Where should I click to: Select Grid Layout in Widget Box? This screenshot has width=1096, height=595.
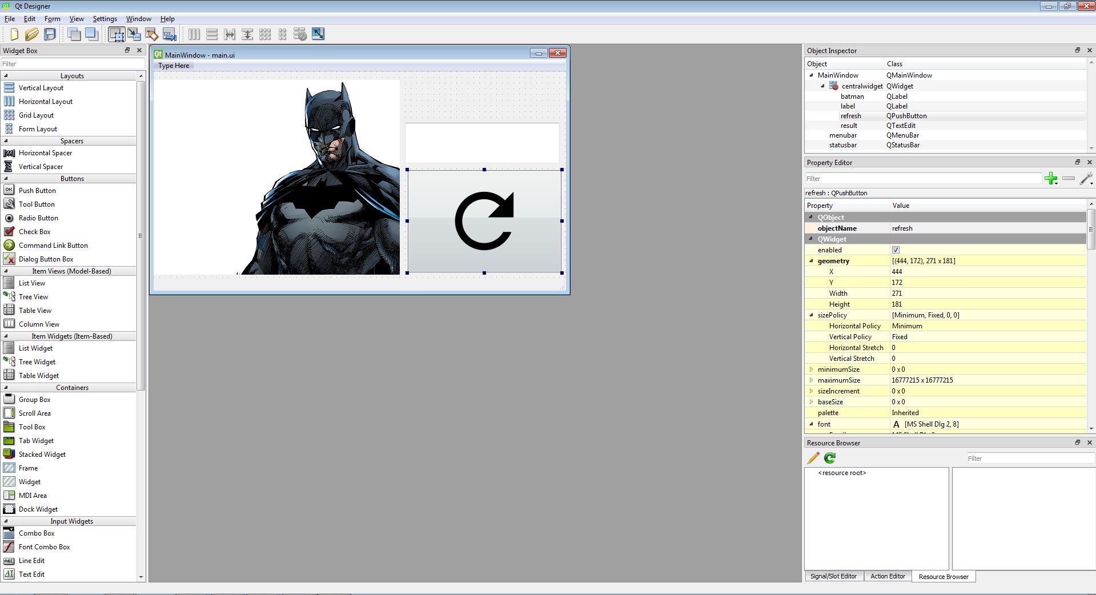tap(36, 115)
